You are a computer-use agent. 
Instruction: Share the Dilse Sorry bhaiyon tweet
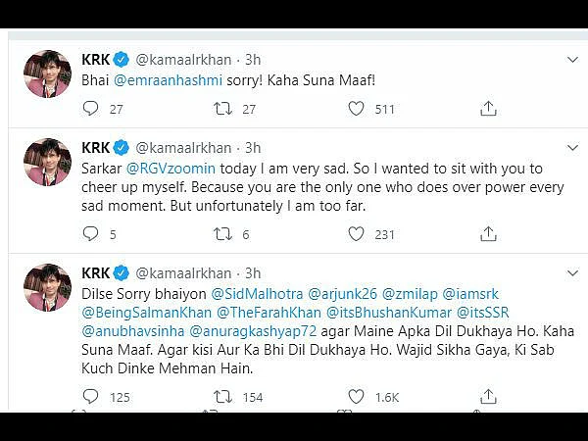(x=488, y=396)
